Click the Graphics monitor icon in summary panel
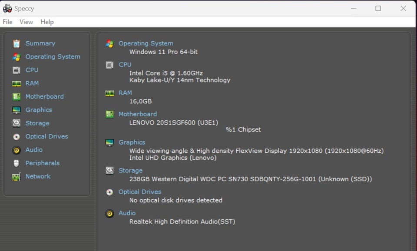The height and width of the screenshot is (251, 417). point(109,142)
